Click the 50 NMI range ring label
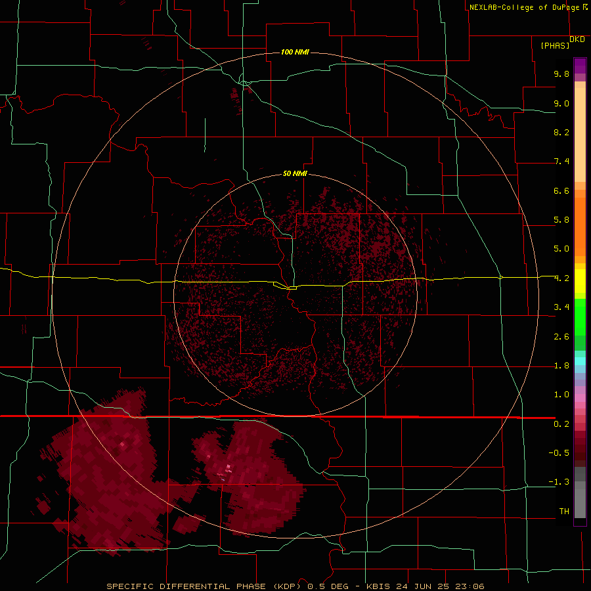 pyautogui.click(x=295, y=173)
